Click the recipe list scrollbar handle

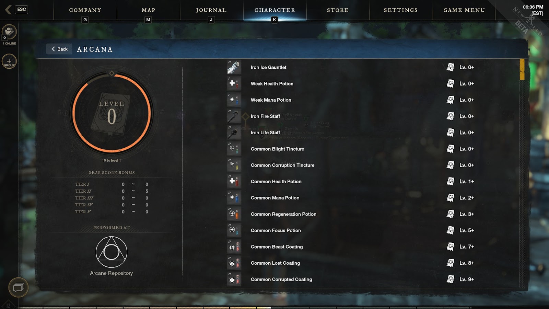[x=522, y=69]
